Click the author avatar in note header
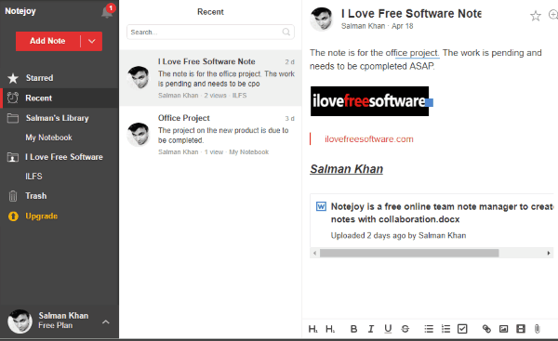This screenshot has width=558, height=341. (322, 20)
